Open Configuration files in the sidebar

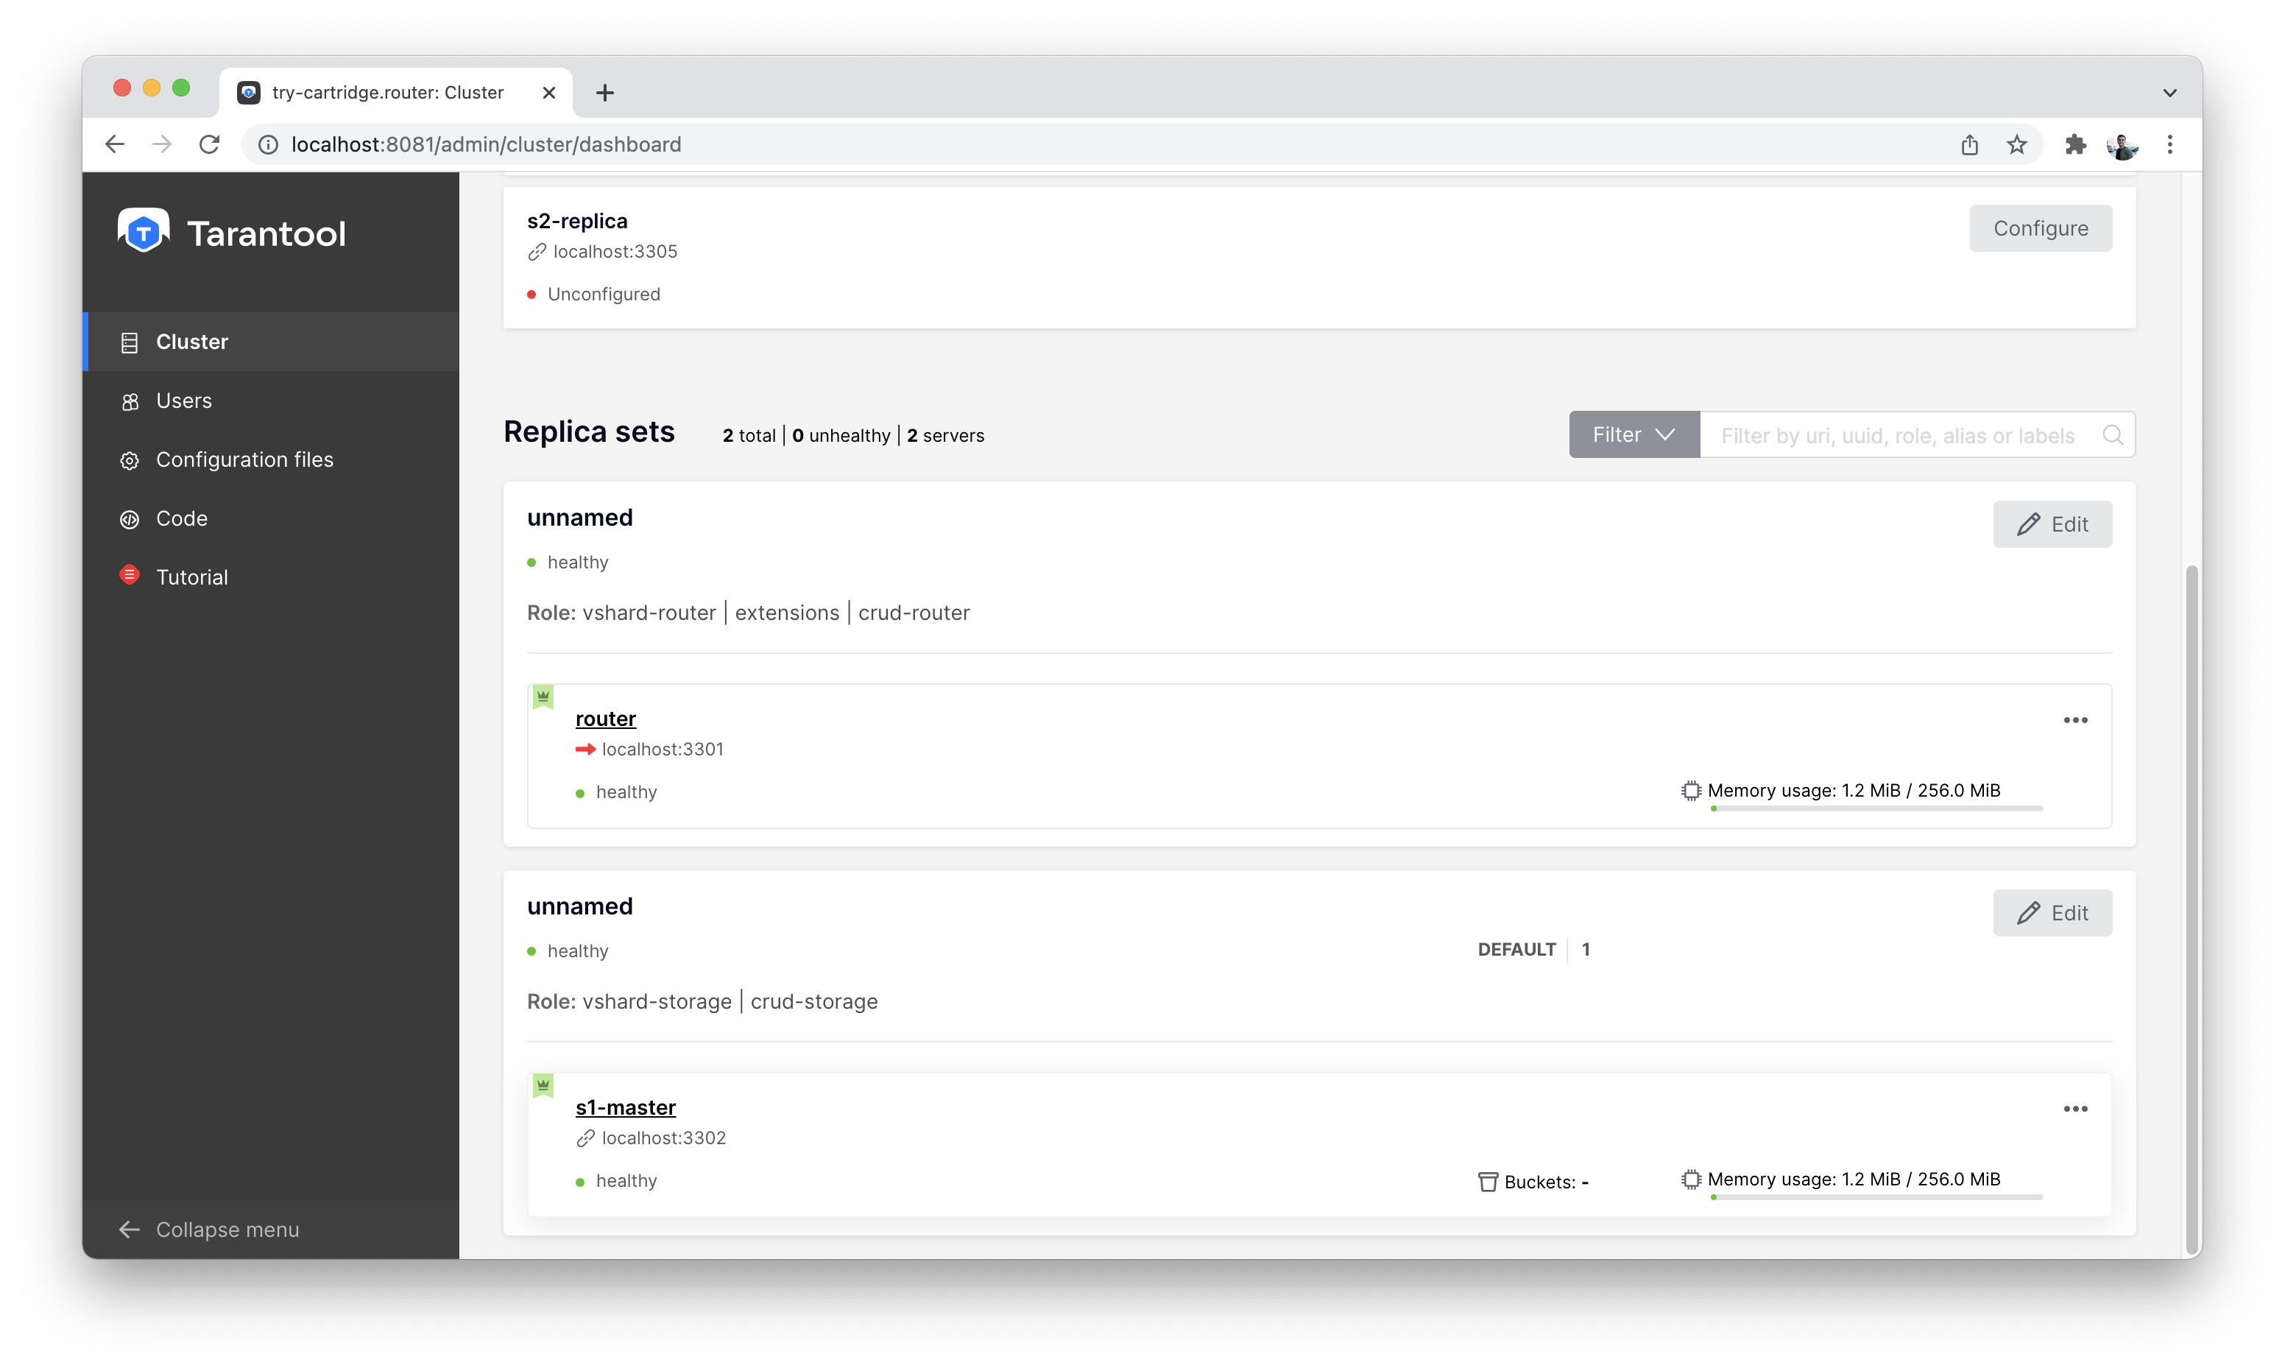[x=271, y=460]
